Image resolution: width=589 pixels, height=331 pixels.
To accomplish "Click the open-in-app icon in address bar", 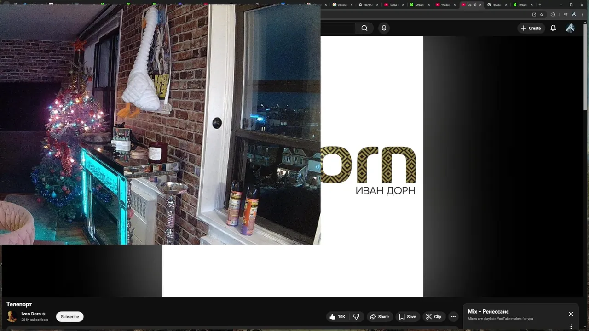I will (x=534, y=14).
